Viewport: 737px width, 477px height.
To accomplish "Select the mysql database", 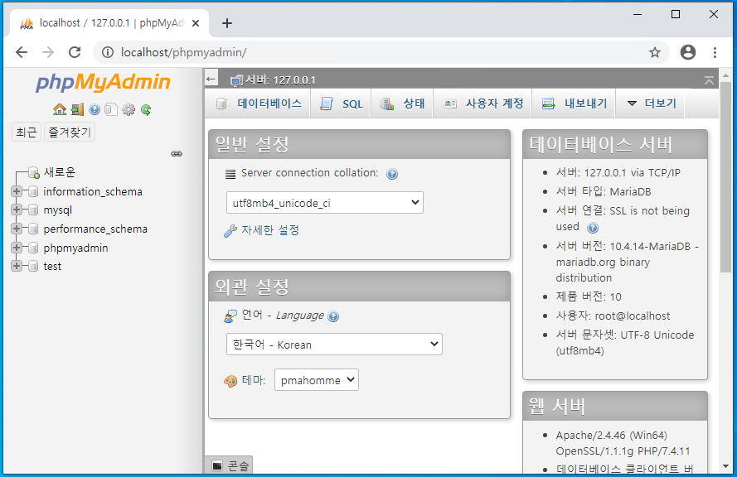I will click(58, 210).
